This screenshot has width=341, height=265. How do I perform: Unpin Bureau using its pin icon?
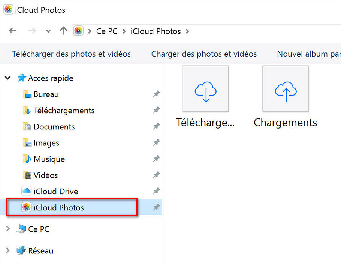(156, 94)
